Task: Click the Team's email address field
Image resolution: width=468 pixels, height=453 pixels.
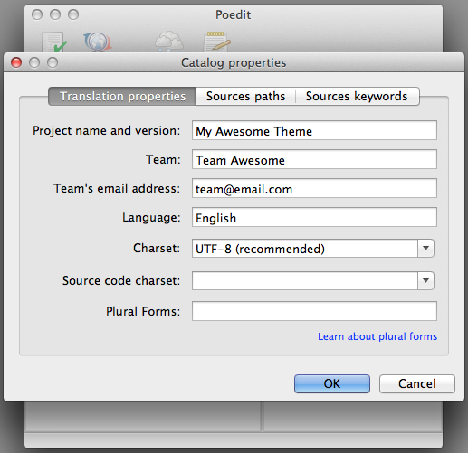Action: coord(314,188)
